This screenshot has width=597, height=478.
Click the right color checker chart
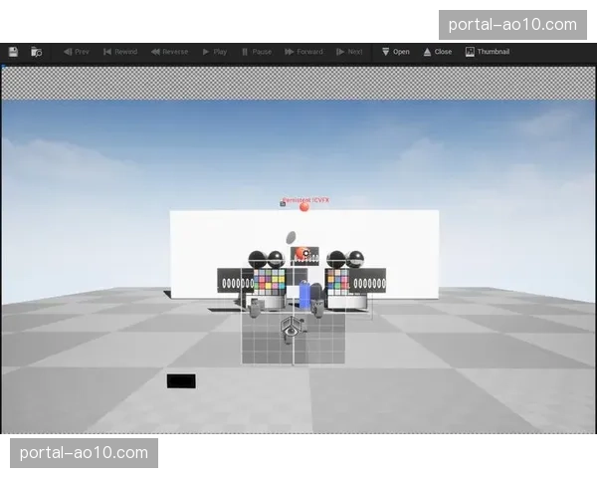337,282
